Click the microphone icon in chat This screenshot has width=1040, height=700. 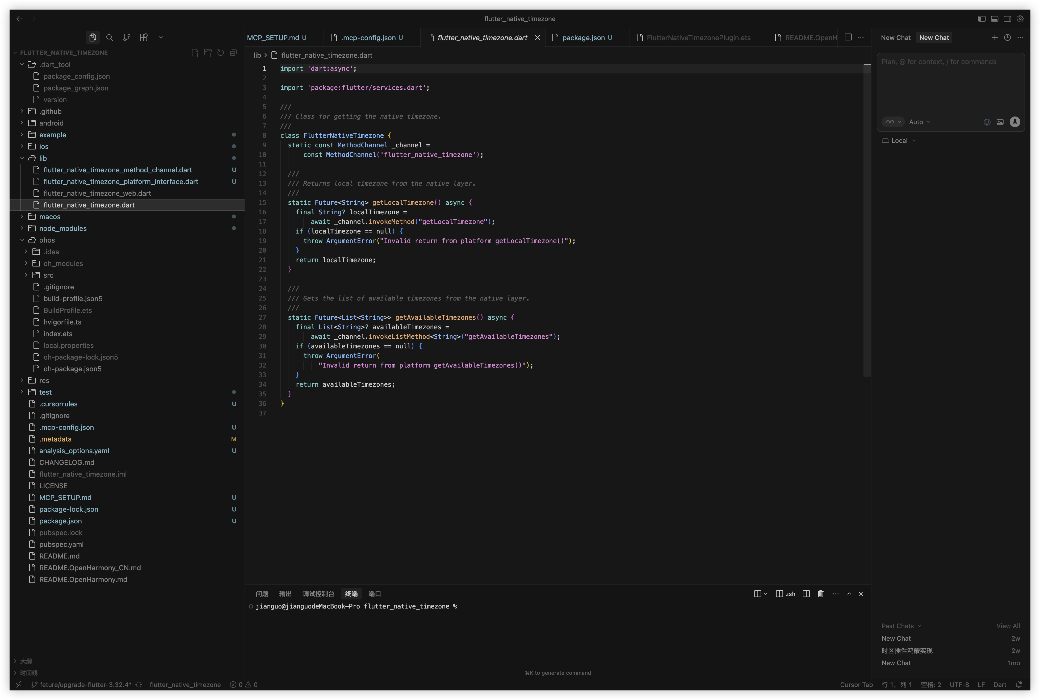1014,122
